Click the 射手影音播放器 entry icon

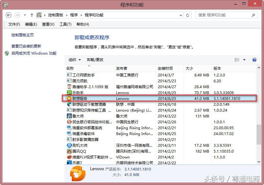pos(69,139)
